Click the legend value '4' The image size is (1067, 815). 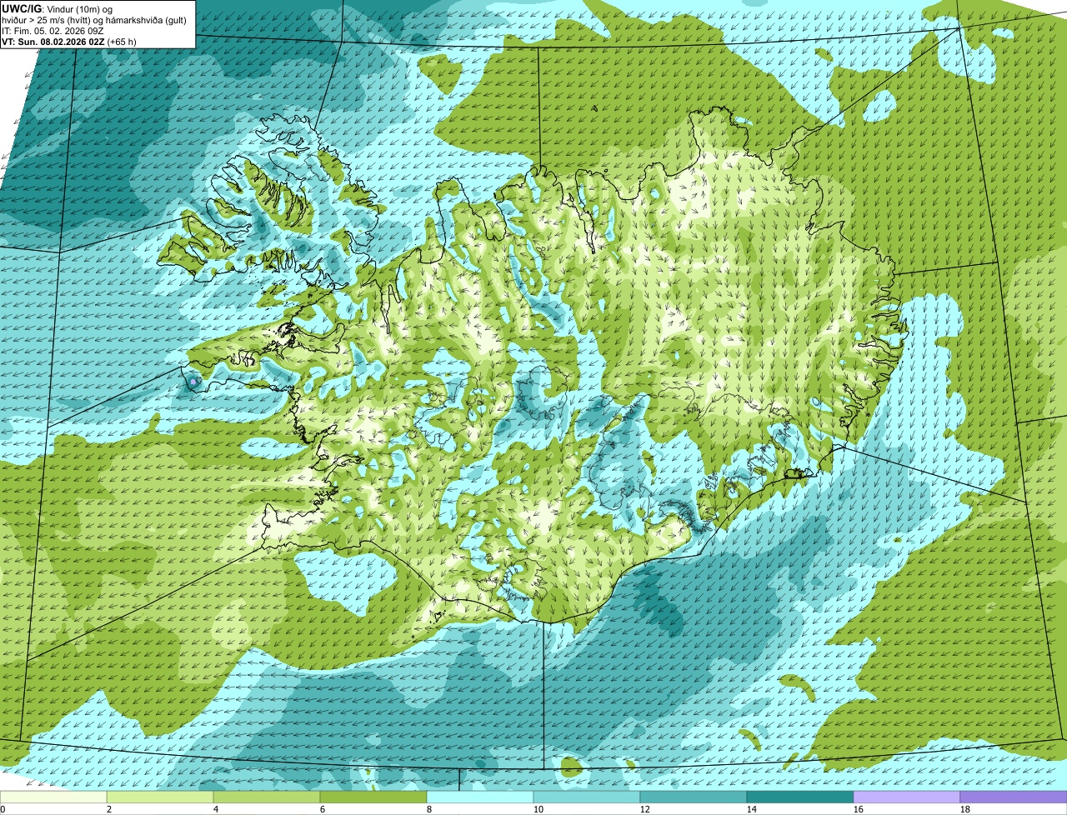216,809
